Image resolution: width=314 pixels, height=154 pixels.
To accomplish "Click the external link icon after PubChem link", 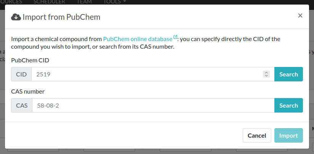I will (175, 37).
